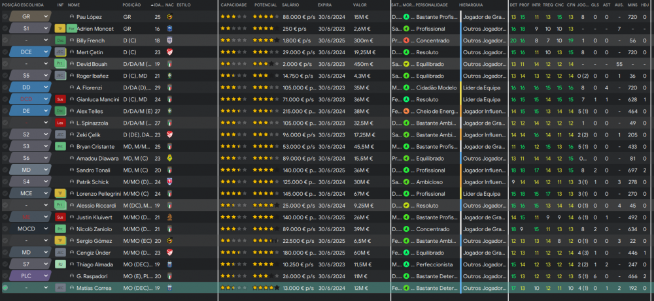Click the green For icon beside Adrien Moncet
This screenshot has height=301, width=654.
[x=72, y=29]
